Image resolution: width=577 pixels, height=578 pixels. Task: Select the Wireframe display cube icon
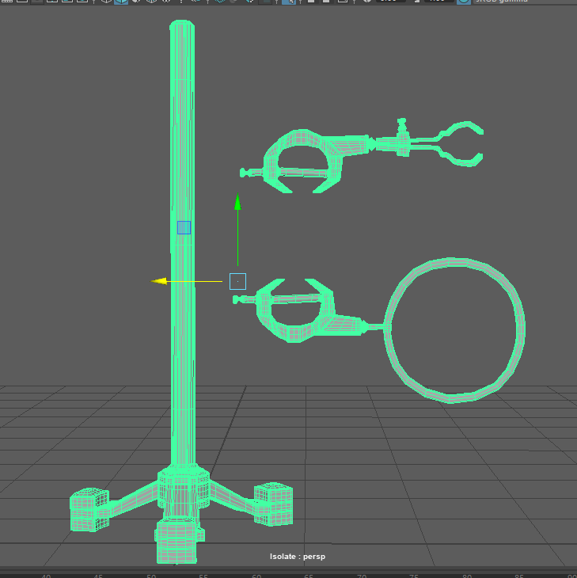106,1
